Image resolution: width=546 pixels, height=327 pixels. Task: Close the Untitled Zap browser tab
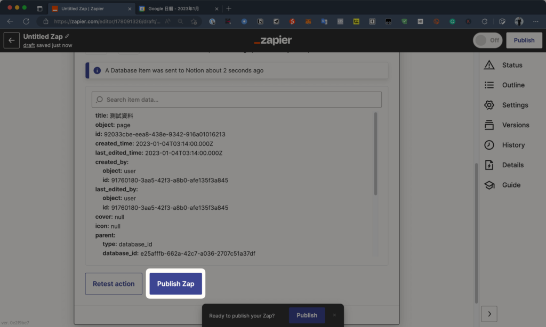coord(130,9)
